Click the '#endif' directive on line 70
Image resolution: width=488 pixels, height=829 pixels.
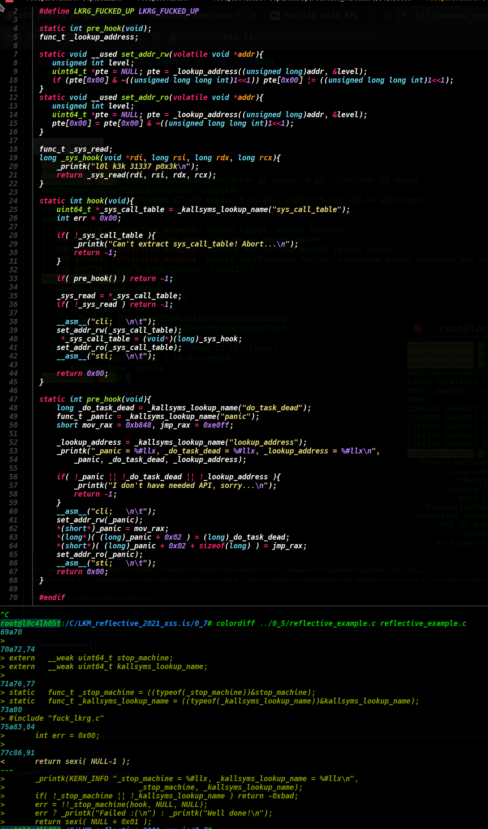click(52, 597)
